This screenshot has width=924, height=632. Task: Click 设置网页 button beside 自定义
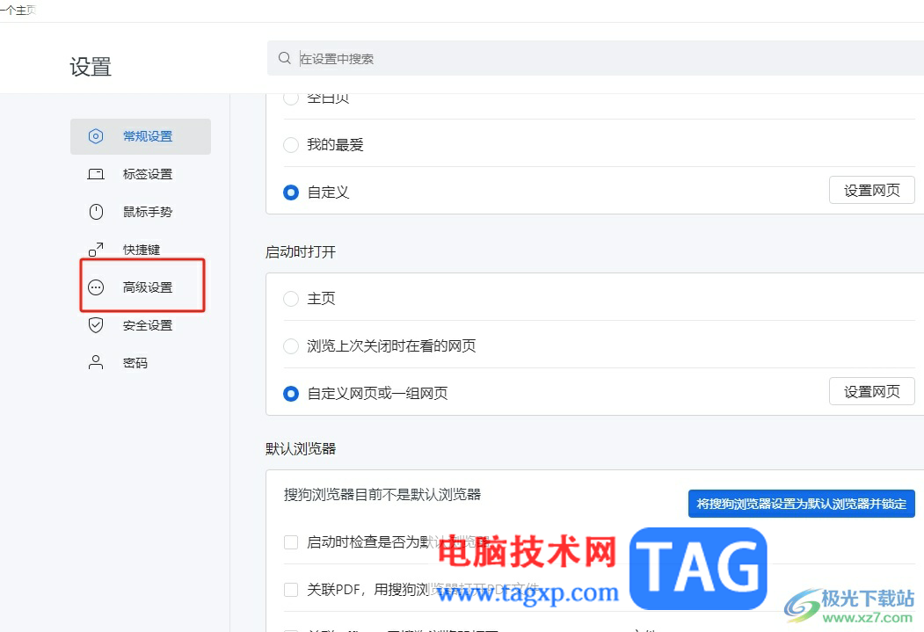point(871,190)
